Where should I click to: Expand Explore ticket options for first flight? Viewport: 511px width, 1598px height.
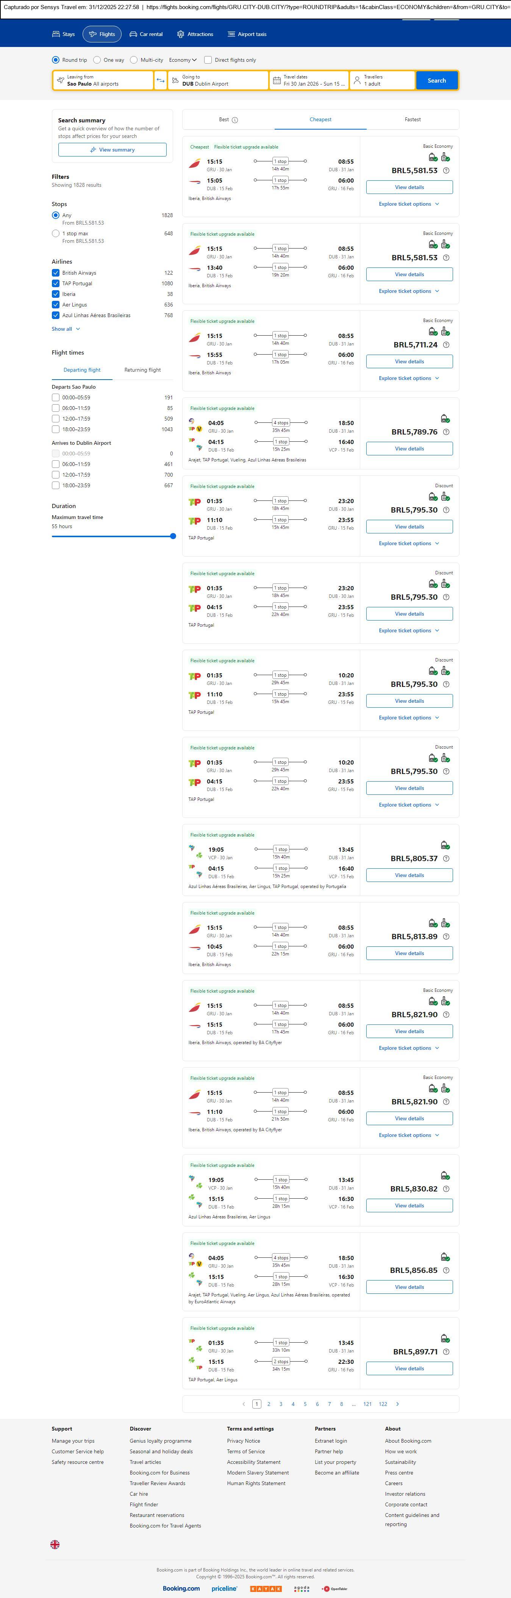coord(409,204)
